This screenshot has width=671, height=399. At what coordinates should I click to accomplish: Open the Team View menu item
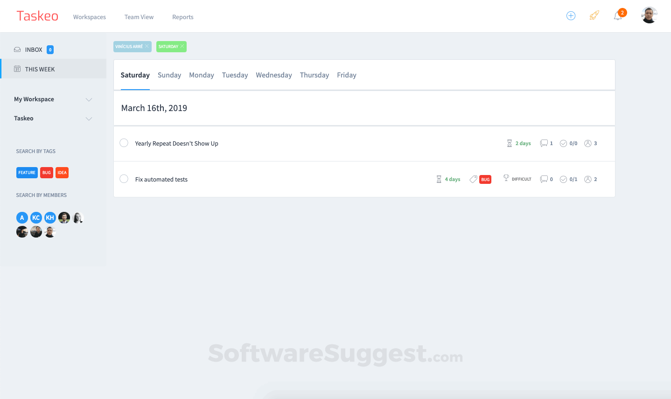[x=139, y=17]
